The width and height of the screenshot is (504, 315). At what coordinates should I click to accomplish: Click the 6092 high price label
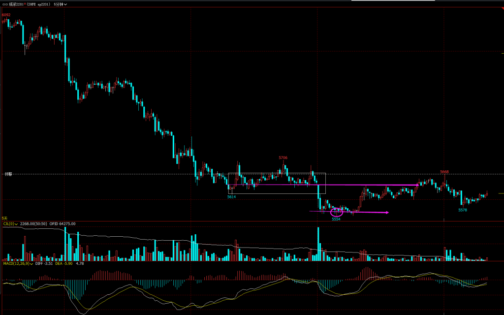(6, 15)
